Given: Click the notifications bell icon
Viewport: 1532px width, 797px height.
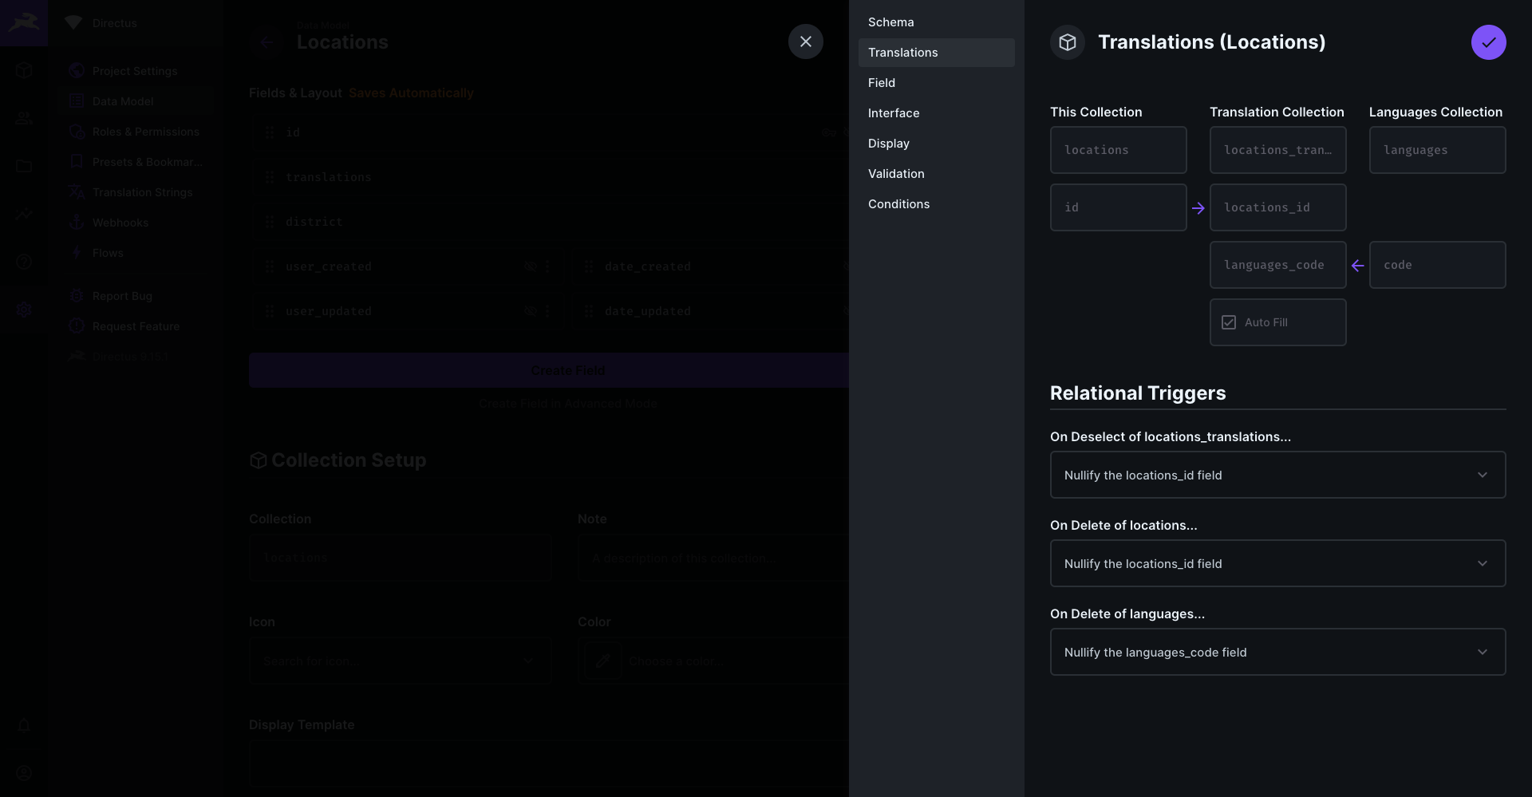Looking at the screenshot, I should point(24,725).
